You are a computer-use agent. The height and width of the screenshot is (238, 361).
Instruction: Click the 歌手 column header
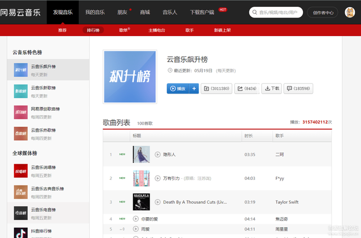pyautogui.click(x=280, y=136)
